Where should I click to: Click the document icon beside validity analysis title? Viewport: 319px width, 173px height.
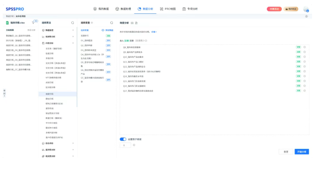point(136,23)
